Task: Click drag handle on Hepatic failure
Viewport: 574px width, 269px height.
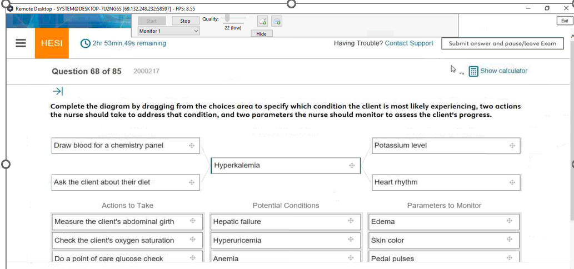Action: pos(351,221)
